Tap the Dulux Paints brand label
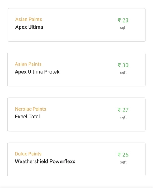The width and height of the screenshot is (153, 188). pos(28,154)
